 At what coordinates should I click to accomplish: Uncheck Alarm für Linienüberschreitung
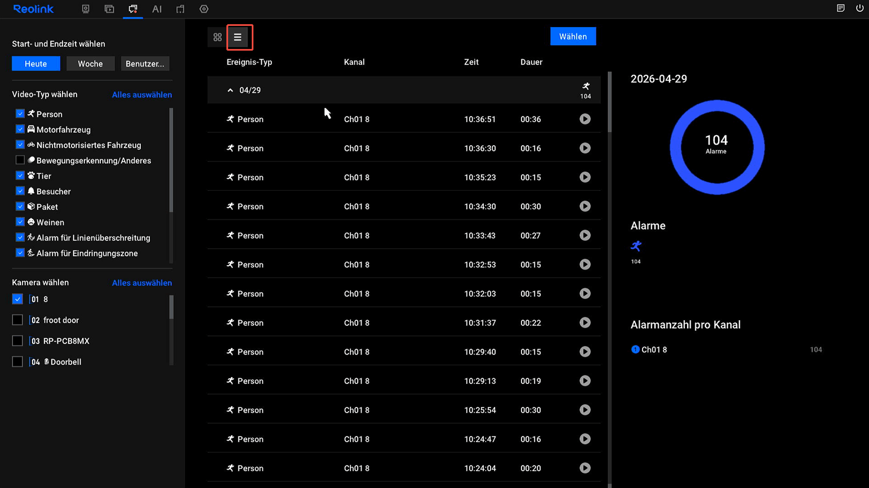20,238
